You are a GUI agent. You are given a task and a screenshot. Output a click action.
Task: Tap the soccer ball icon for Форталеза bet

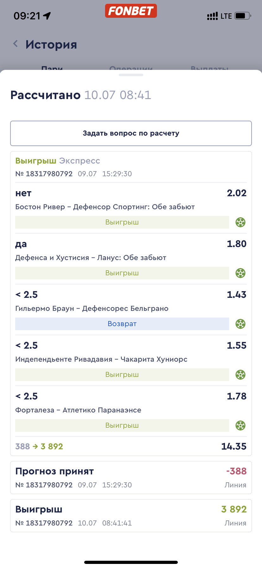(x=240, y=425)
